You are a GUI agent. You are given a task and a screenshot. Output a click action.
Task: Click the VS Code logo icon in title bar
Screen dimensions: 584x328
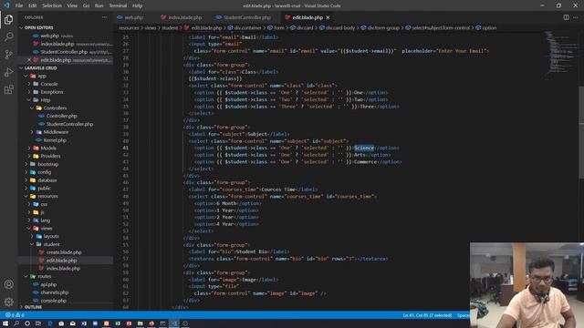[x=6, y=5]
